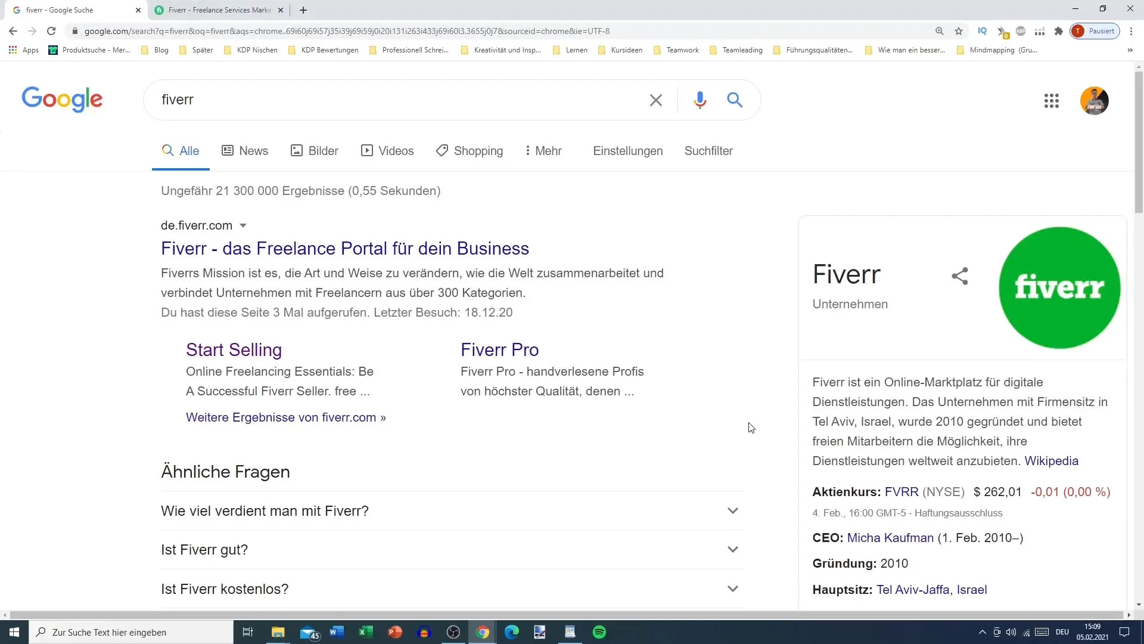The height and width of the screenshot is (644, 1144).
Task: Click the green Fiverr logo image
Action: pyautogui.click(x=1059, y=288)
